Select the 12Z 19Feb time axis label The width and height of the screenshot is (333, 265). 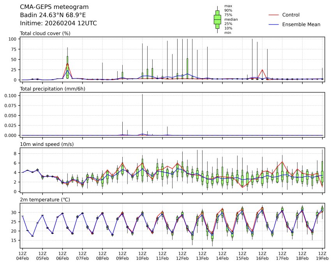pyautogui.click(x=322, y=256)
